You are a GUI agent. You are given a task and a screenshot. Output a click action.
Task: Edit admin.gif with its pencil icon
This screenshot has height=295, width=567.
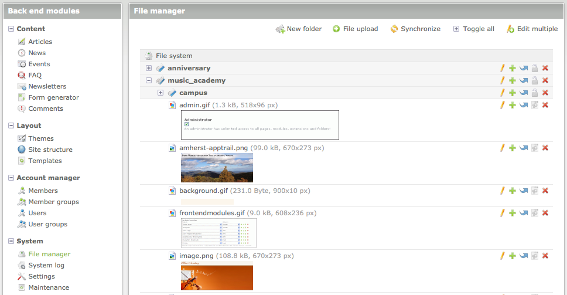click(502, 105)
